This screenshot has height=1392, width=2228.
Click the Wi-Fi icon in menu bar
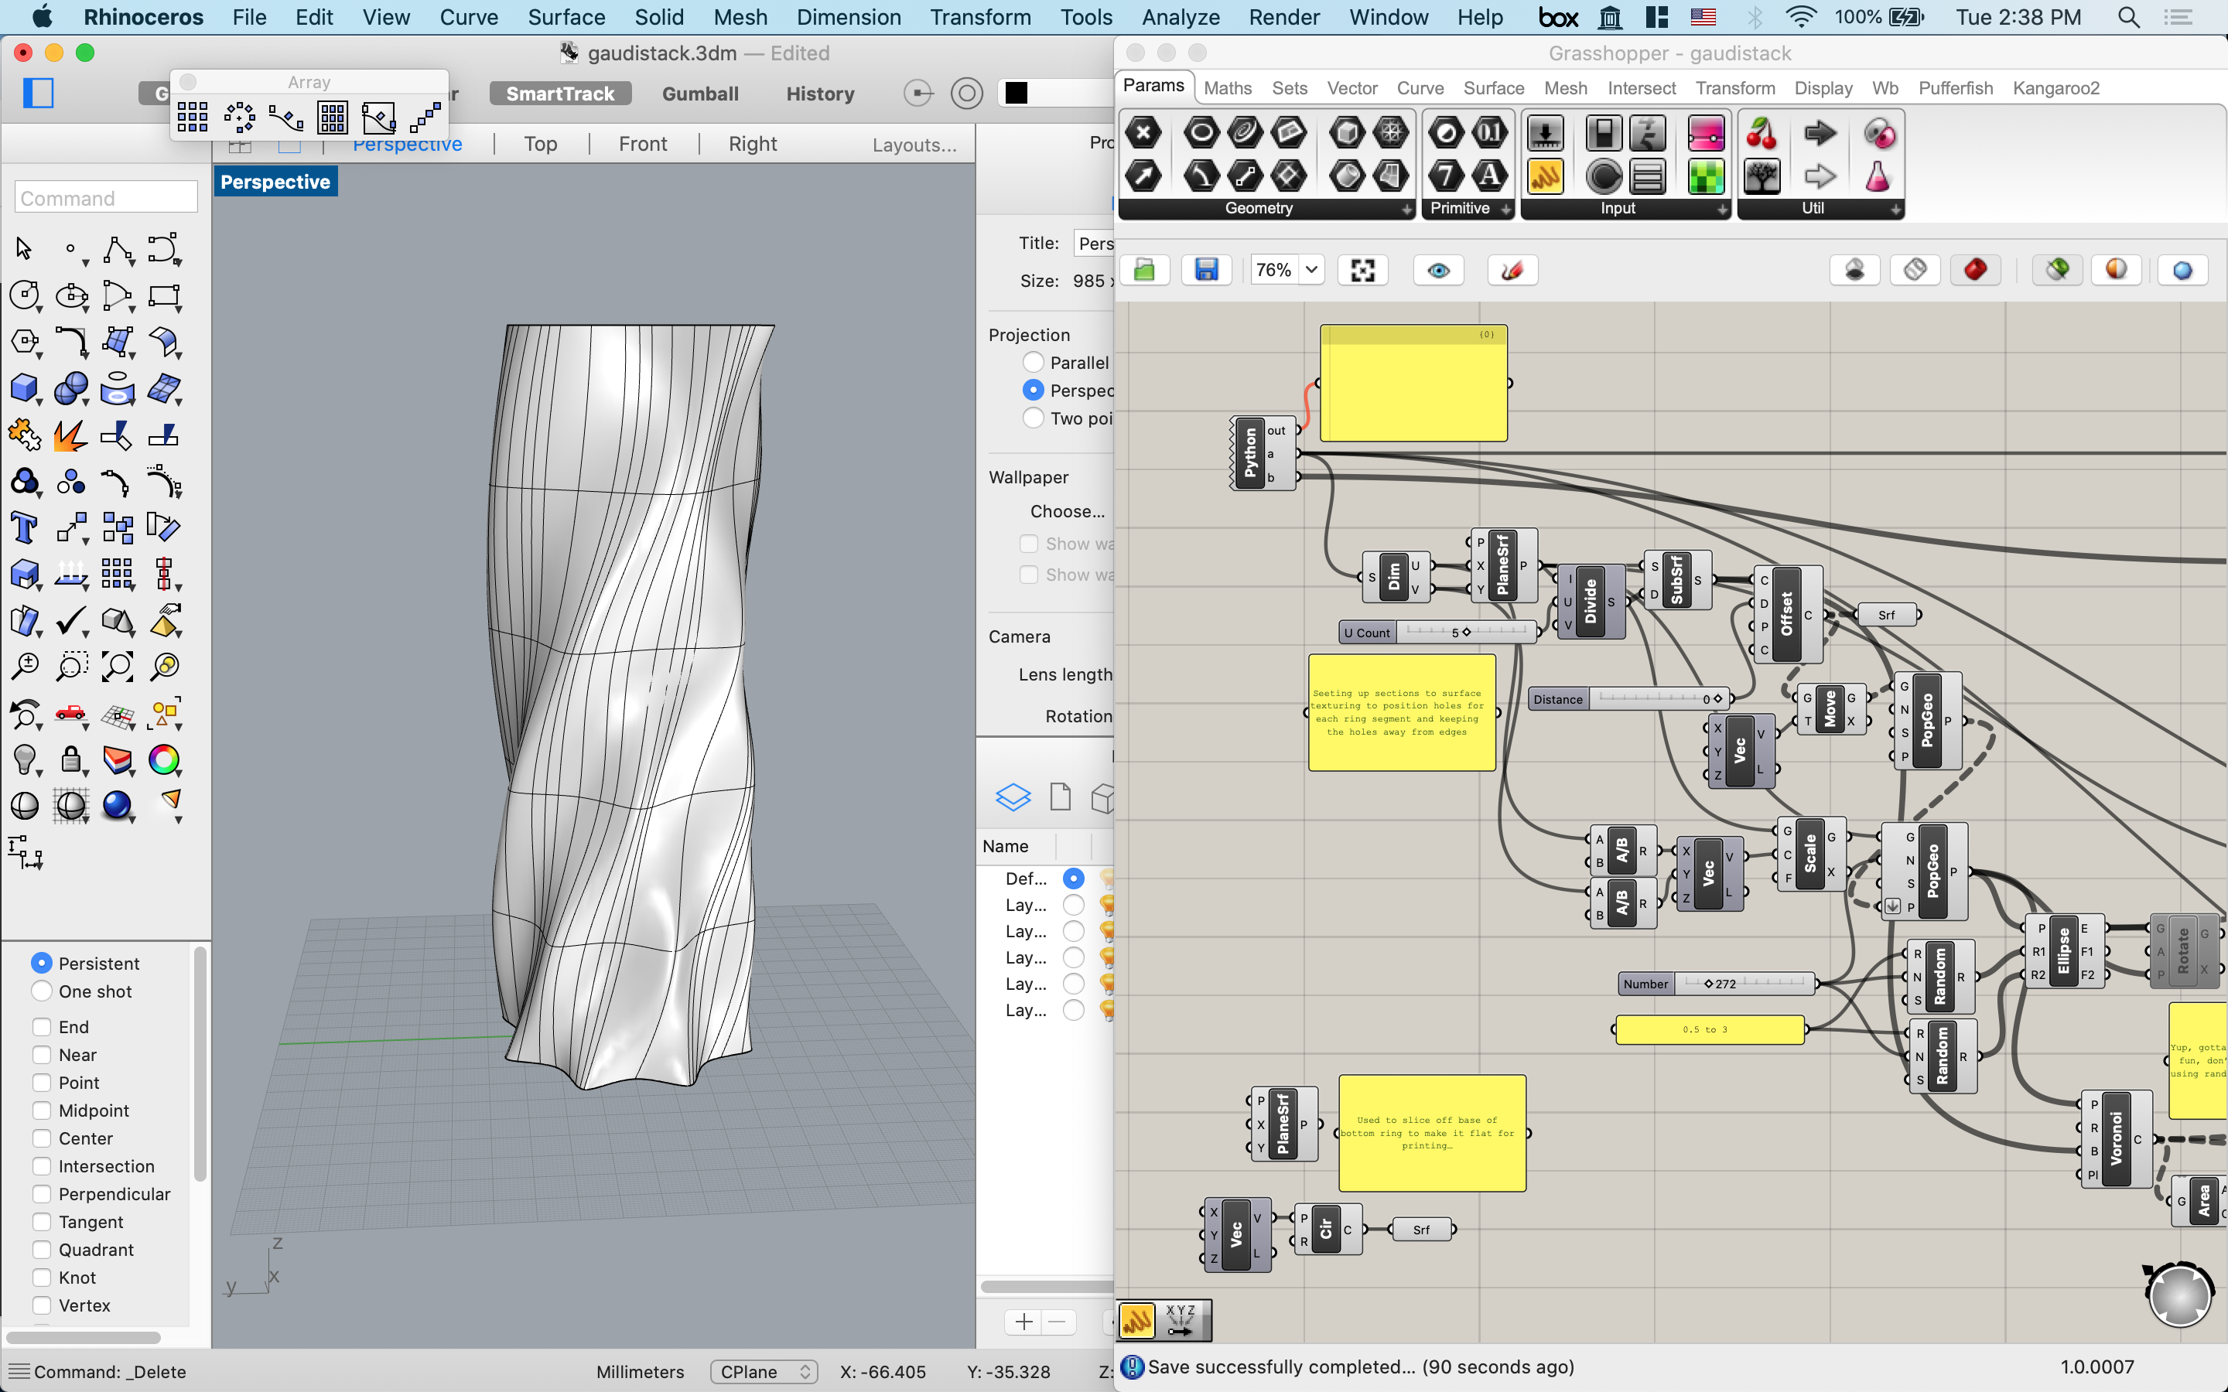[x=1800, y=16]
